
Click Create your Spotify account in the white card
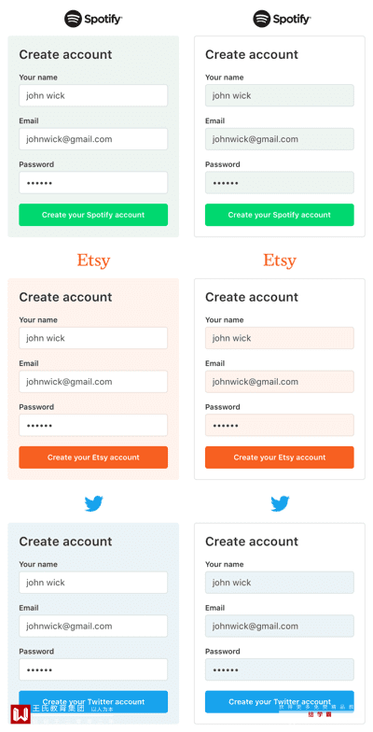click(280, 215)
